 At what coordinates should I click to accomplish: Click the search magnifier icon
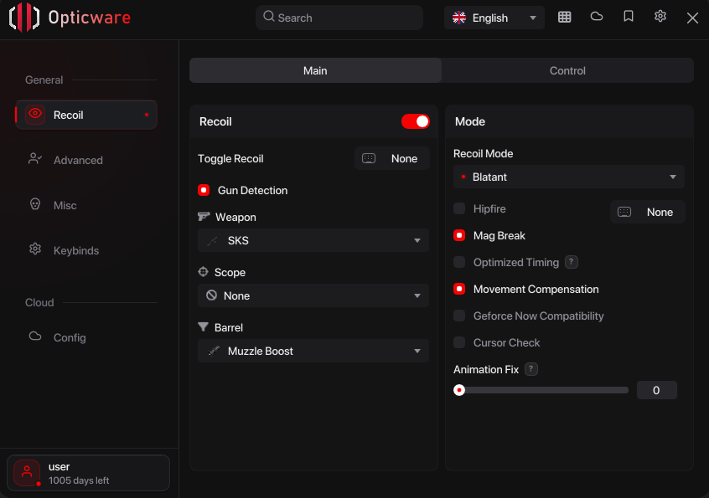point(268,17)
